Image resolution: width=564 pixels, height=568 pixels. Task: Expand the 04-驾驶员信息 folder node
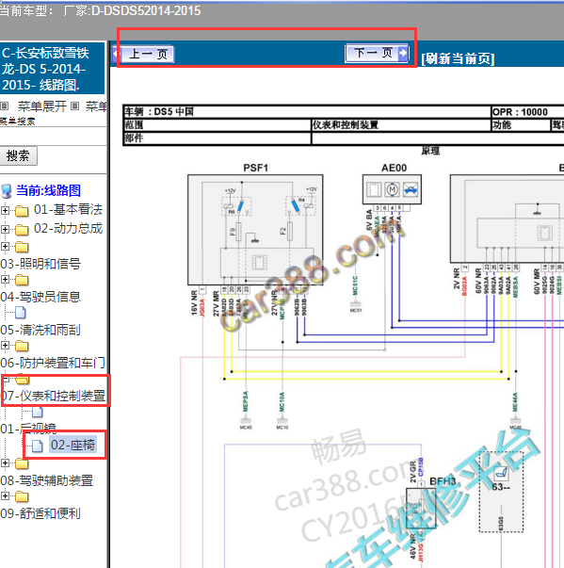point(5,280)
